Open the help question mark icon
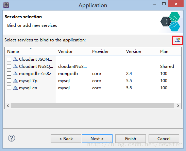186x151 pixels. pyautogui.click(x=12, y=138)
